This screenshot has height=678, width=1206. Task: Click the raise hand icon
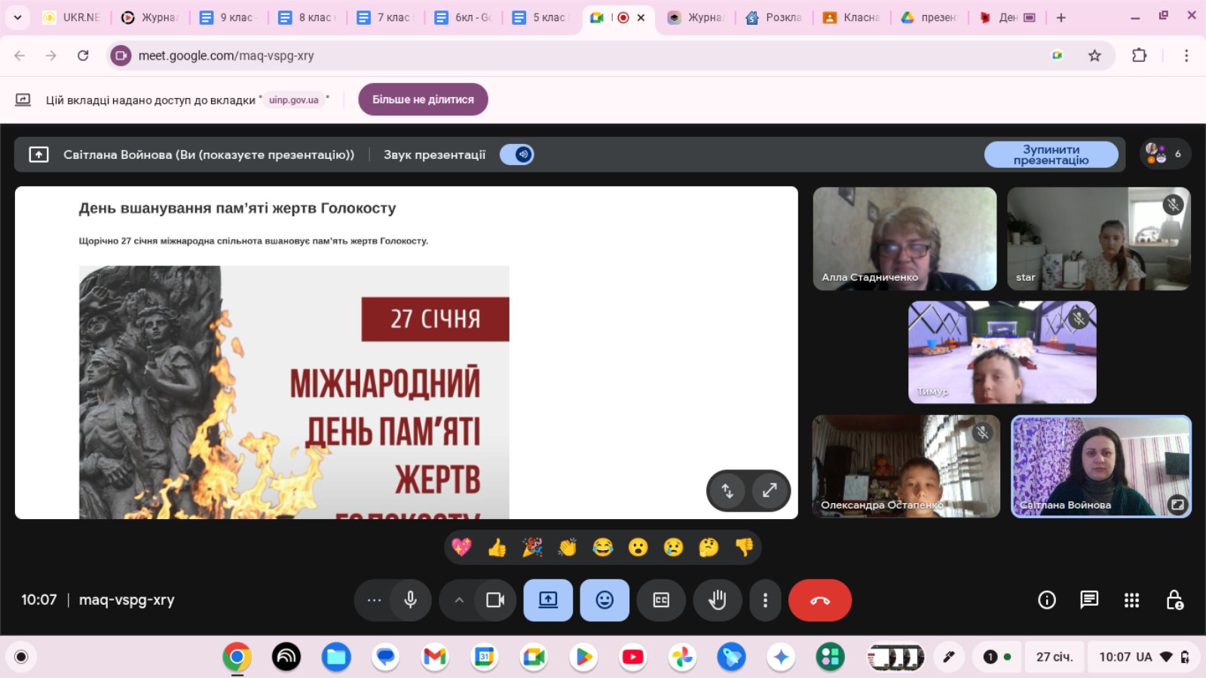717,600
